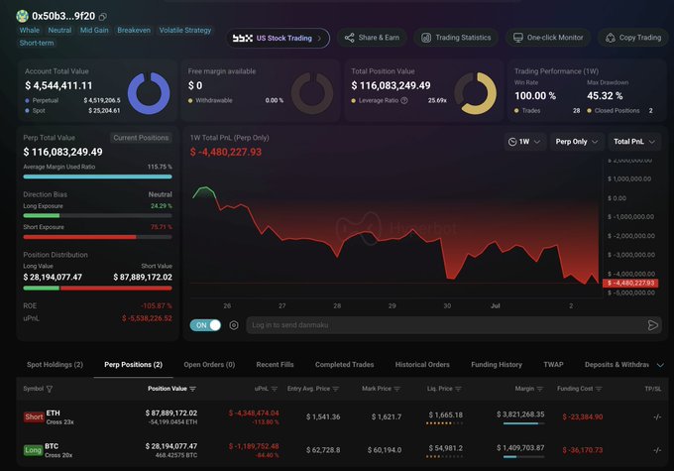Click BTC liquidation price $ 54,981.2

tap(445, 448)
